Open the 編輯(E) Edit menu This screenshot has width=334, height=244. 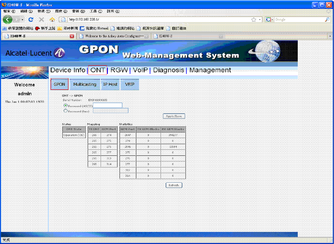[x=27, y=11]
